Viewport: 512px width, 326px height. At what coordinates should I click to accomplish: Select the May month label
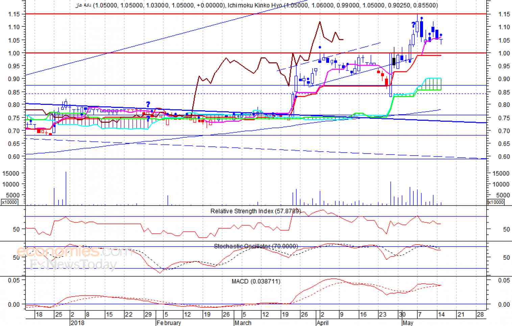tap(408, 323)
